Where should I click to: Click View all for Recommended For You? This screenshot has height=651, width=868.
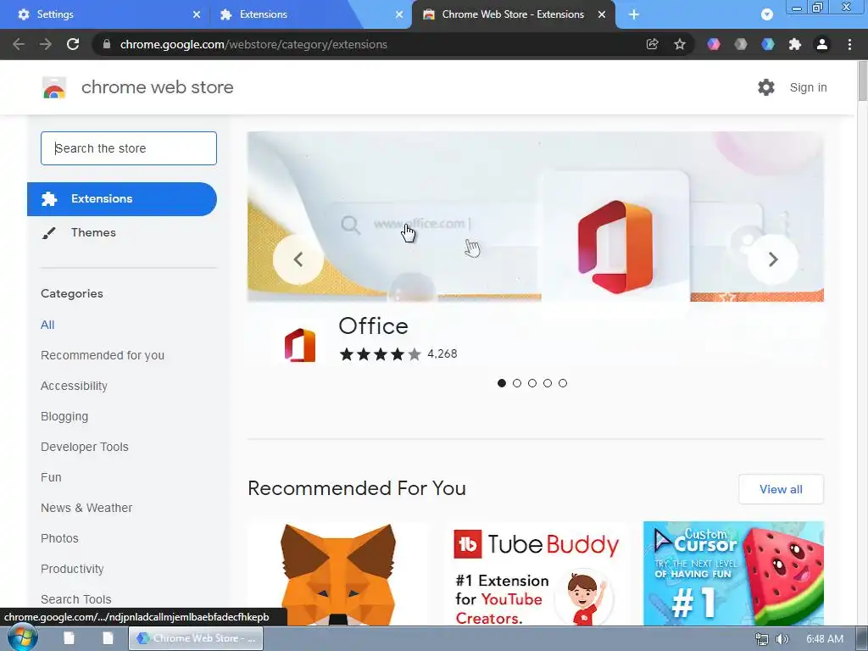781,489
